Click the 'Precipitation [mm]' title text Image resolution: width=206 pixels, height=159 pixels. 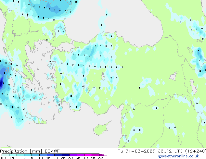click(x=21, y=151)
